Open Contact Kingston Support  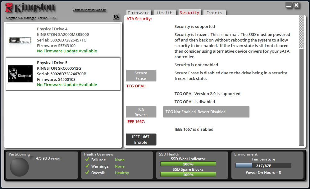point(89,10)
